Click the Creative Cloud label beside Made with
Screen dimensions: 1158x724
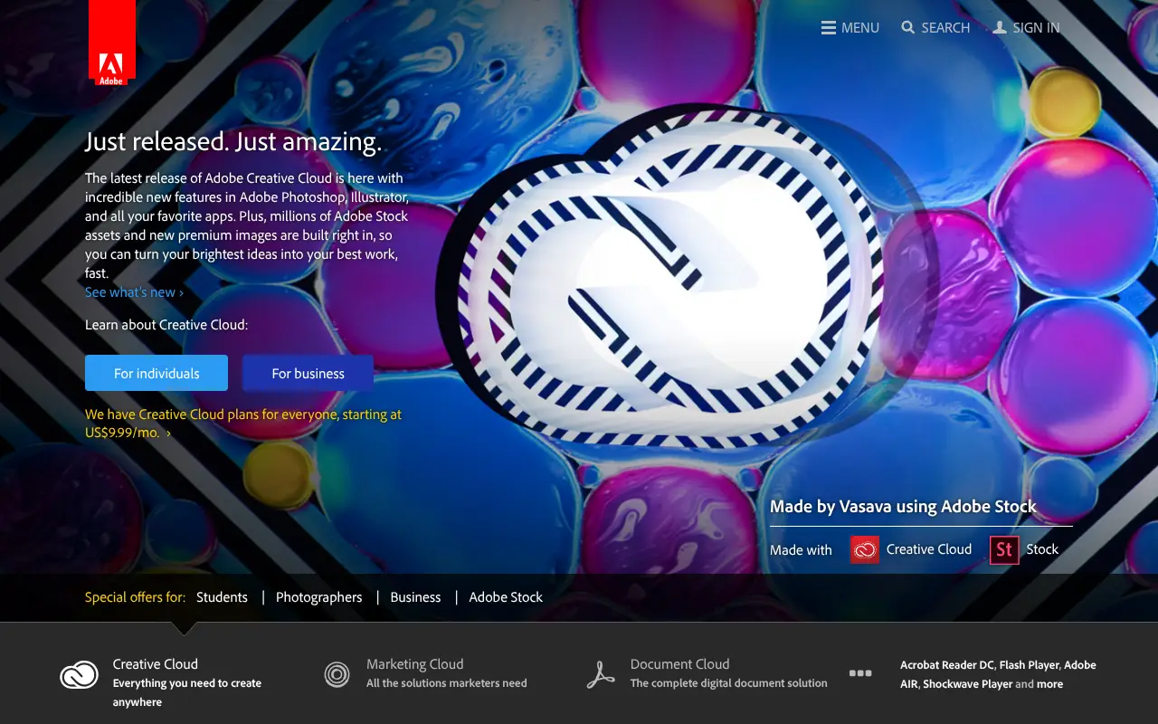pyautogui.click(x=929, y=549)
